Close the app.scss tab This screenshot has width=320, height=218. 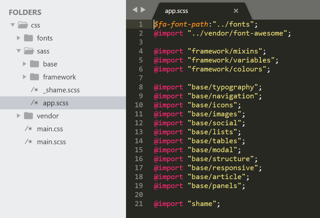tap(236, 11)
